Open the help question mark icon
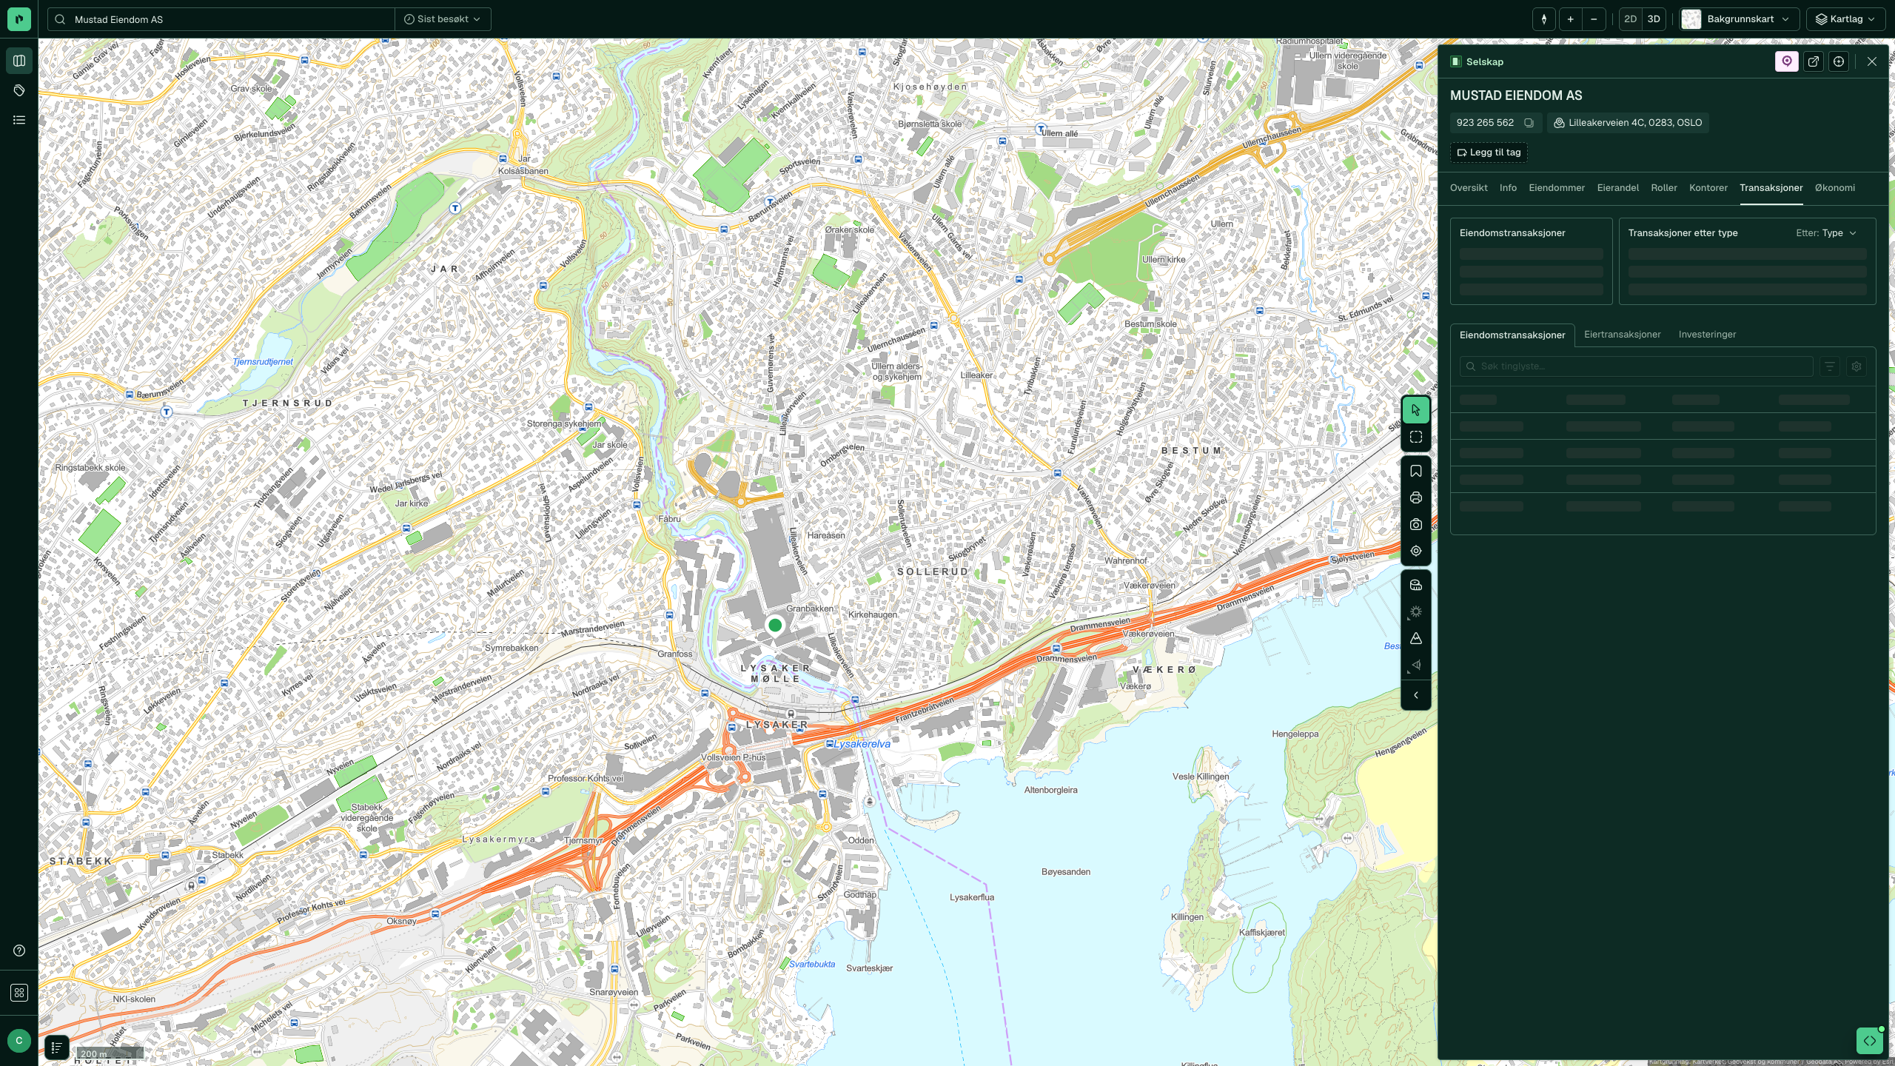The image size is (1895, 1066). pos(19,951)
